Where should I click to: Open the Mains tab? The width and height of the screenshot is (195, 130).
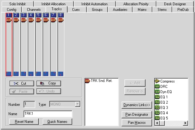142,10
